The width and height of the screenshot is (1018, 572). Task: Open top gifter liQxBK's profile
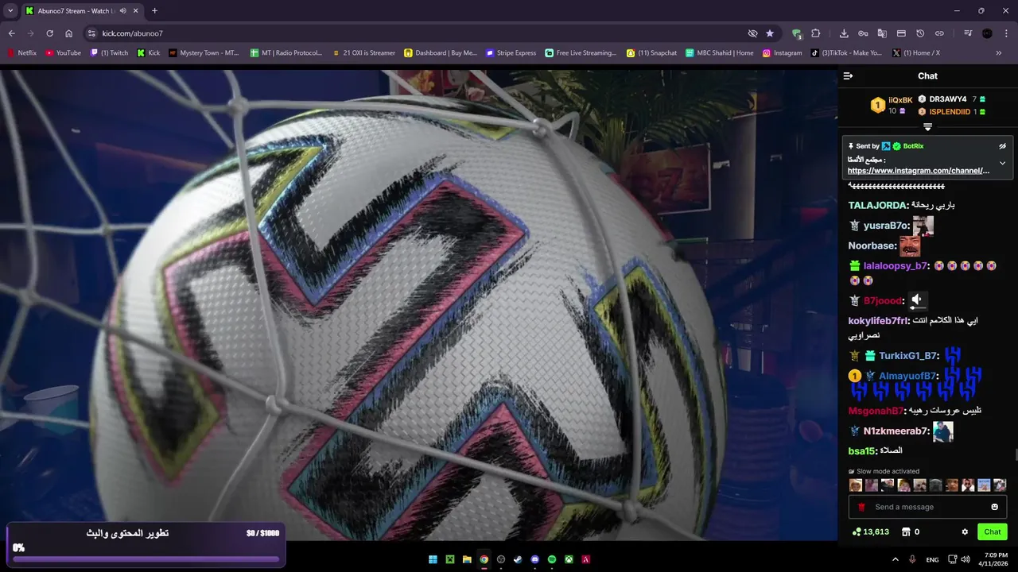tap(900, 100)
